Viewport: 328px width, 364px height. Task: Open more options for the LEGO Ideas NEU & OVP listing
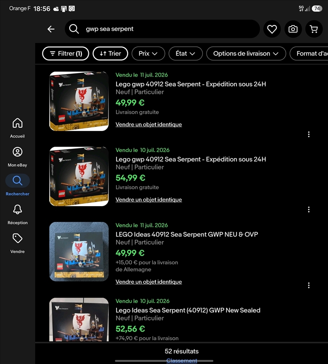click(x=309, y=285)
